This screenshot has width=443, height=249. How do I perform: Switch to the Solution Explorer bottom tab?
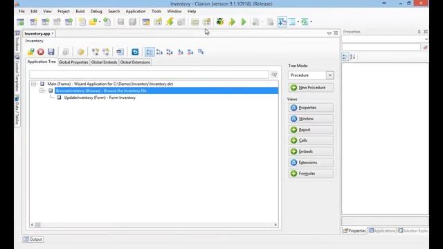[x=413, y=230]
